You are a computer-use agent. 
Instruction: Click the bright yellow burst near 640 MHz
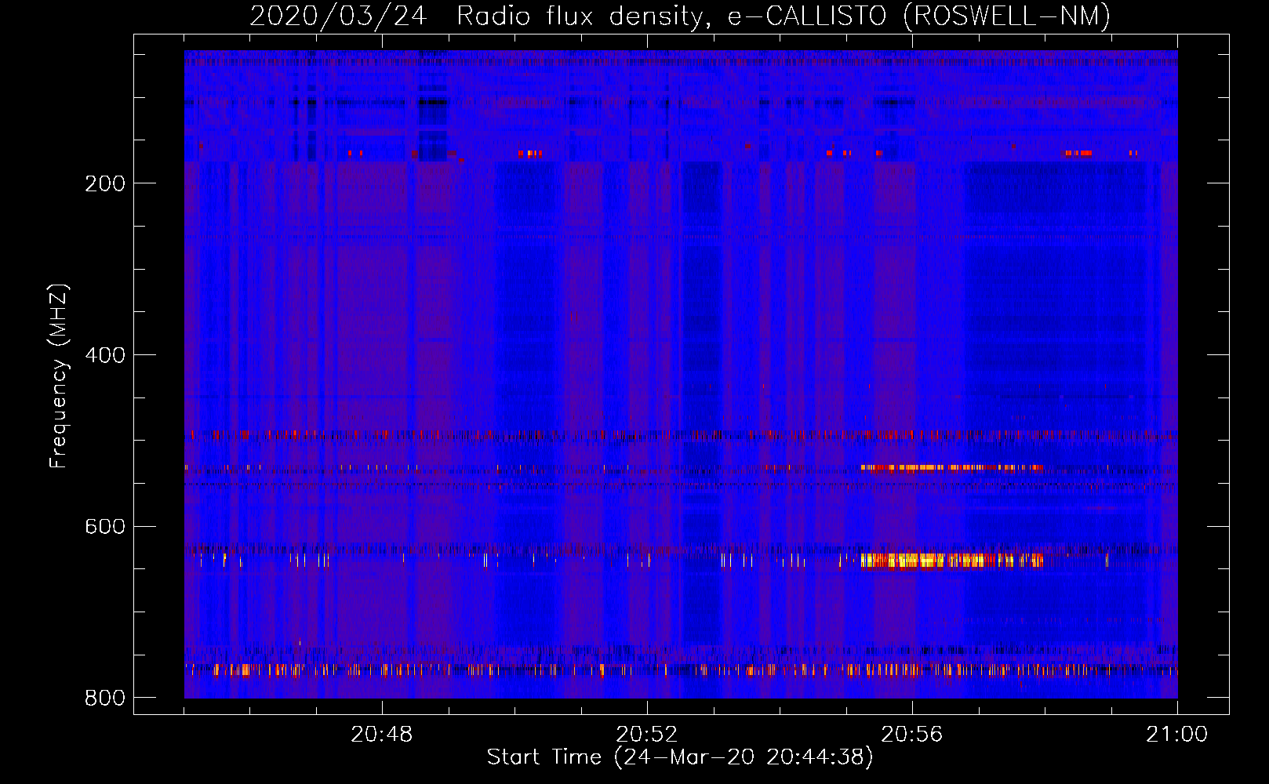952,560
